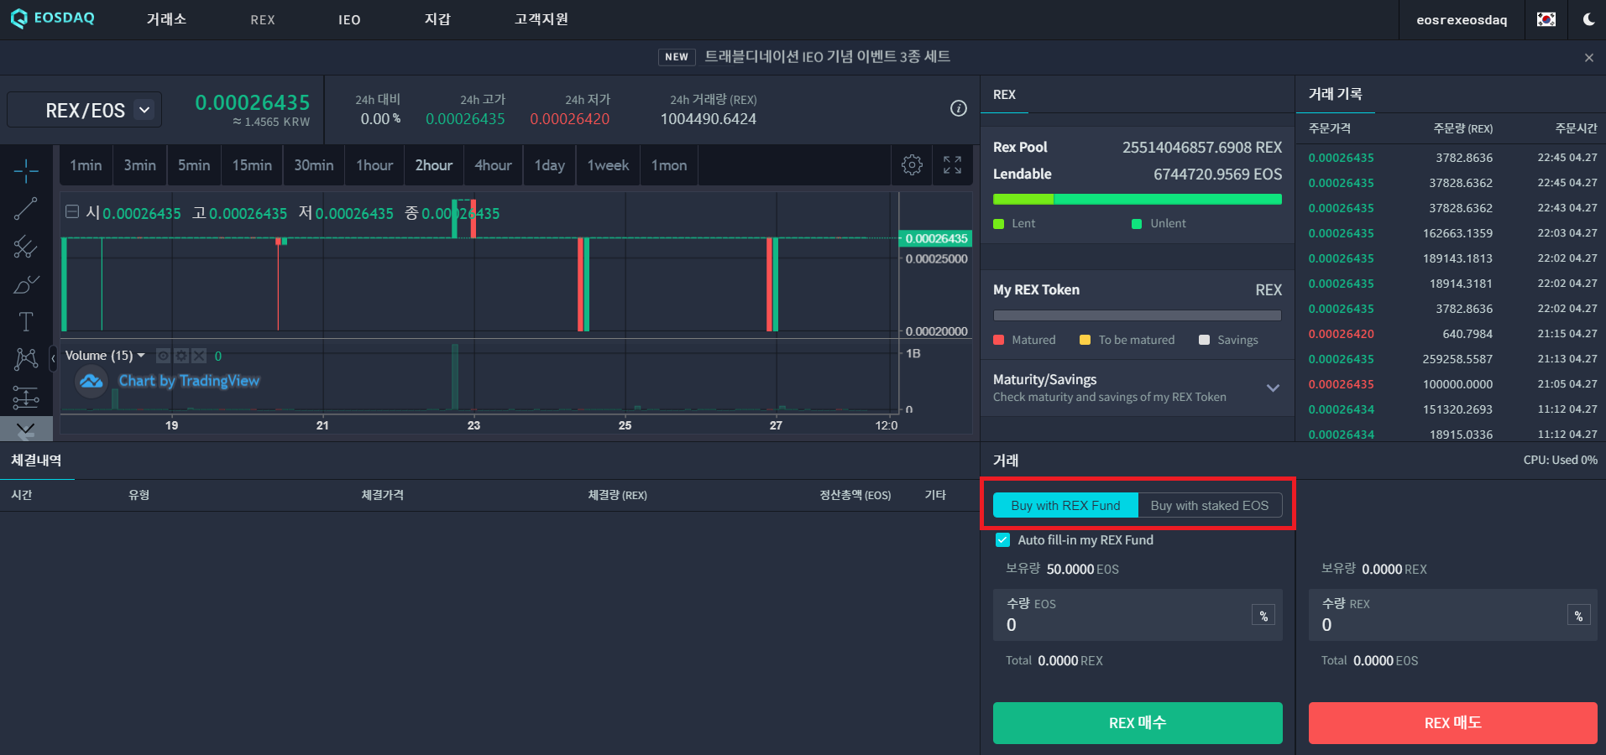The width and height of the screenshot is (1606, 755).
Task: Select Buy with staked EOS option
Action: [1210, 505]
